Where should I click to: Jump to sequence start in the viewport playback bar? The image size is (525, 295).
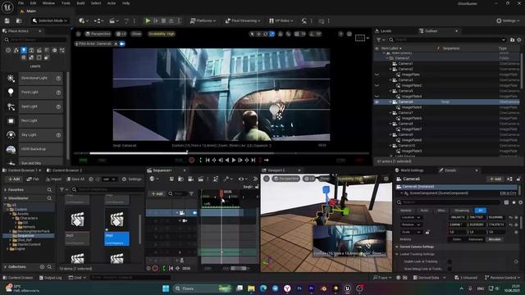click(208, 161)
